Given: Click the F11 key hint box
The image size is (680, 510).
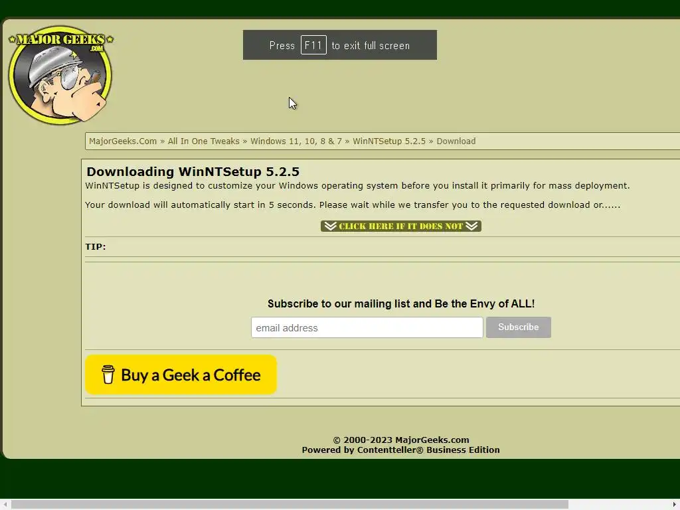Looking at the screenshot, I should tap(313, 45).
